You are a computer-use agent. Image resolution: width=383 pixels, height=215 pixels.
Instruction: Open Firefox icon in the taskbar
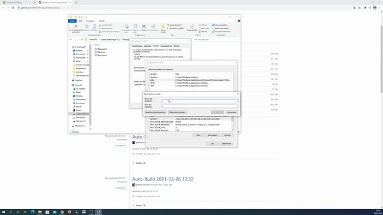tap(69, 212)
